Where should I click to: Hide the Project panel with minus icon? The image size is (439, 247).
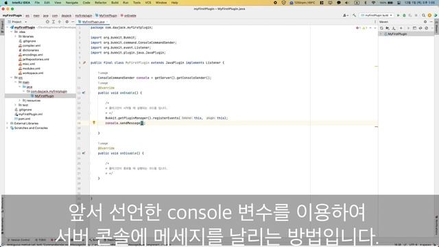[73, 21]
